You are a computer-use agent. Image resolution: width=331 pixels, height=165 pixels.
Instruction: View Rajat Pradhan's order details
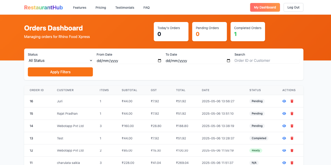click(284, 114)
